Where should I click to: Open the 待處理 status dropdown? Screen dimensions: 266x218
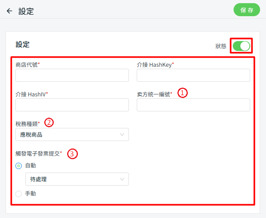pos(77,179)
